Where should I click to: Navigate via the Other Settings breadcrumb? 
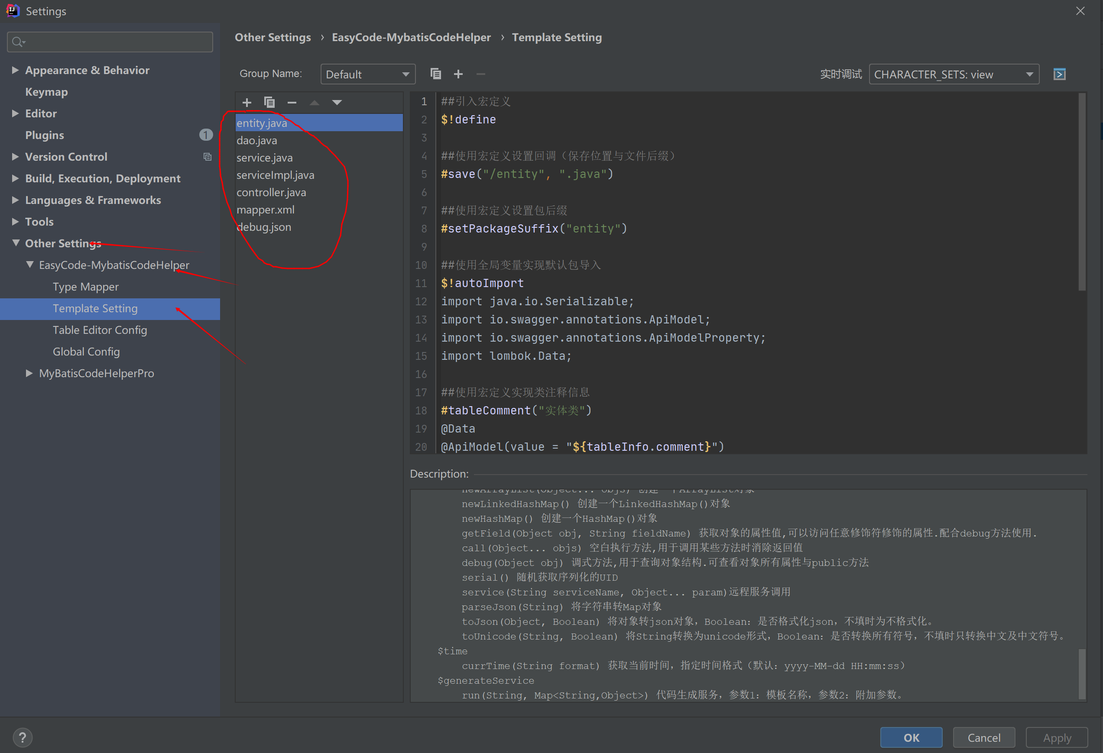pyautogui.click(x=273, y=37)
